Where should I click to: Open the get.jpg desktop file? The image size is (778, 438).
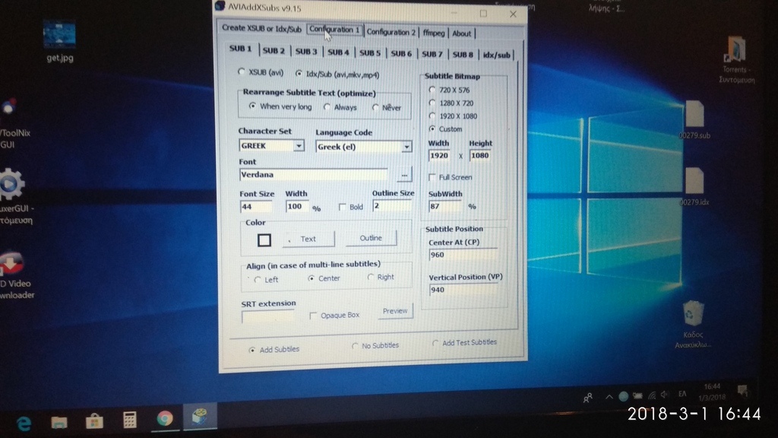(x=59, y=36)
